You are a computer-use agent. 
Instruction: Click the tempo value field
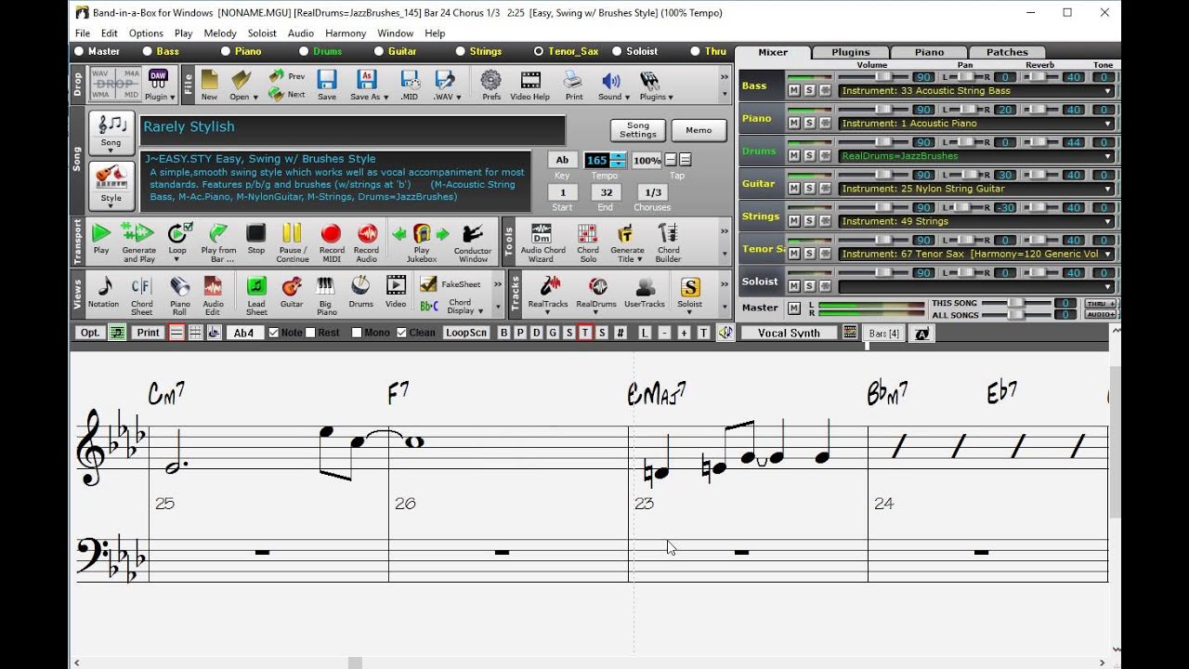(596, 160)
